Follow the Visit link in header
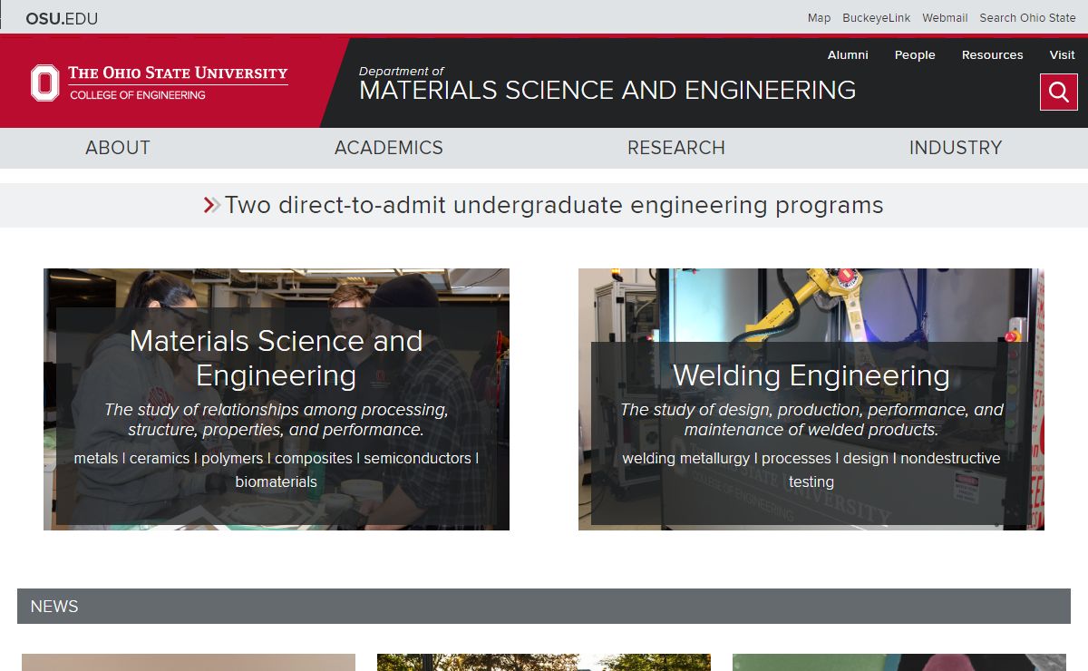This screenshot has width=1088, height=671. (1063, 55)
